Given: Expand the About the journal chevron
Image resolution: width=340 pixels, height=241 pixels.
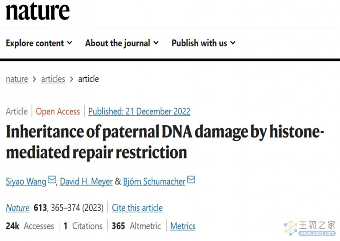Looking at the screenshot, I should pyautogui.click(x=156, y=43).
